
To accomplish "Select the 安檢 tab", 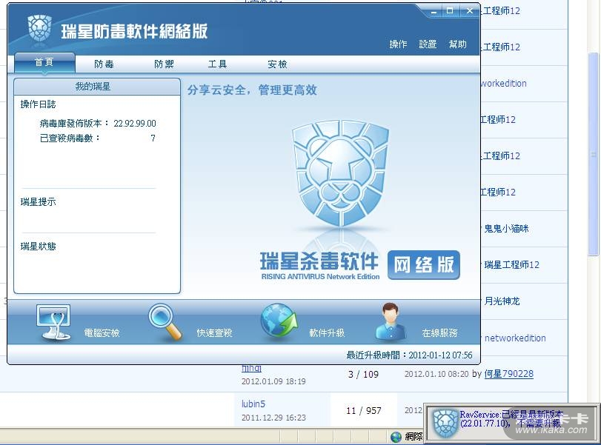I will 277,64.
